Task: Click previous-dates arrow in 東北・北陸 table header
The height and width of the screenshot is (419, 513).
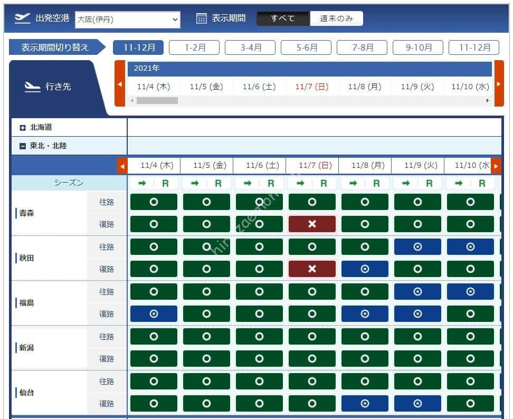Action: 122,166
